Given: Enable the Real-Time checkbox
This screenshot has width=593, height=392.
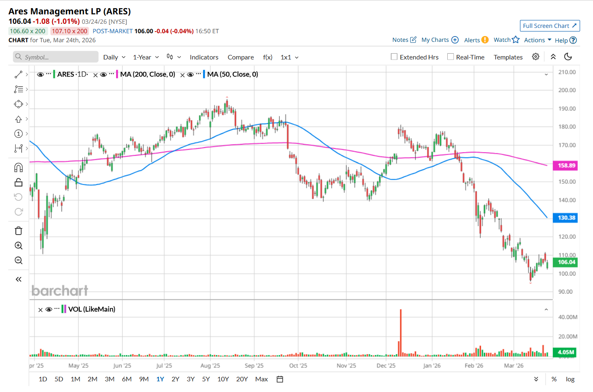Looking at the screenshot, I should [x=451, y=57].
